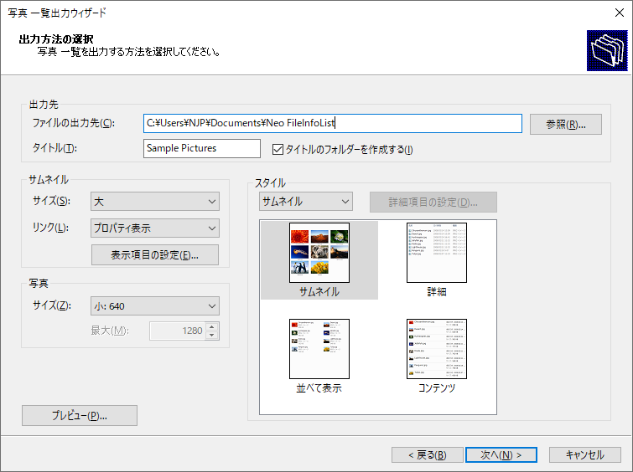Click the 最大 value field showing 1280
This screenshot has height=472, width=633.
(178, 331)
